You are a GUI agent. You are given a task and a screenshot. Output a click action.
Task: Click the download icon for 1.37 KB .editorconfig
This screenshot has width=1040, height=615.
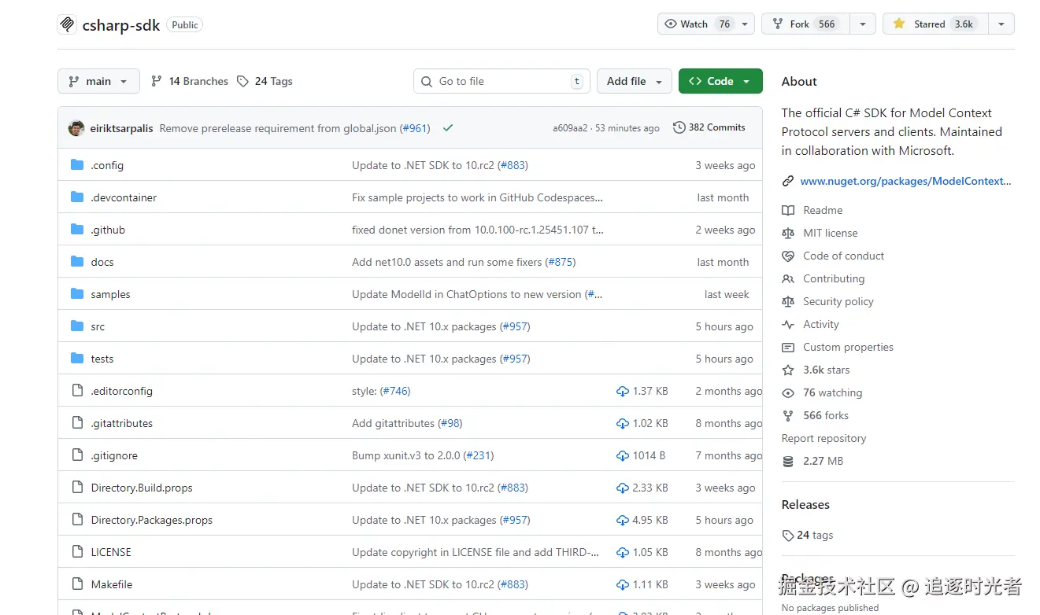[x=623, y=391]
